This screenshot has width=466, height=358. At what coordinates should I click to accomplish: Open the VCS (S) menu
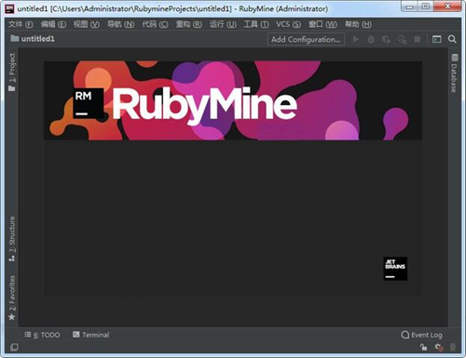pos(288,24)
